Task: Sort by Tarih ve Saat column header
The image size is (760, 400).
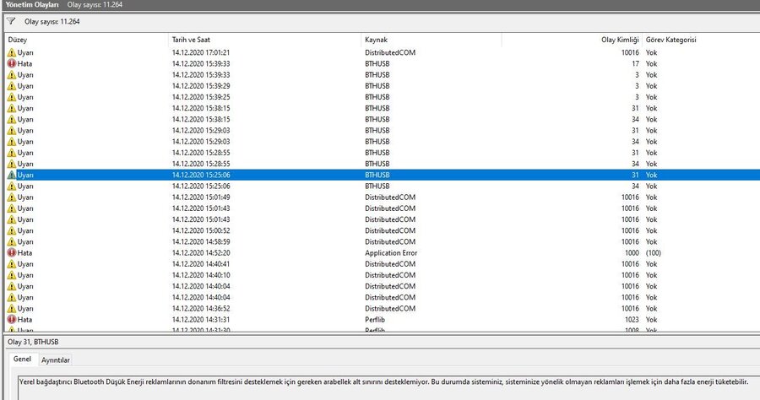Action: [191, 40]
